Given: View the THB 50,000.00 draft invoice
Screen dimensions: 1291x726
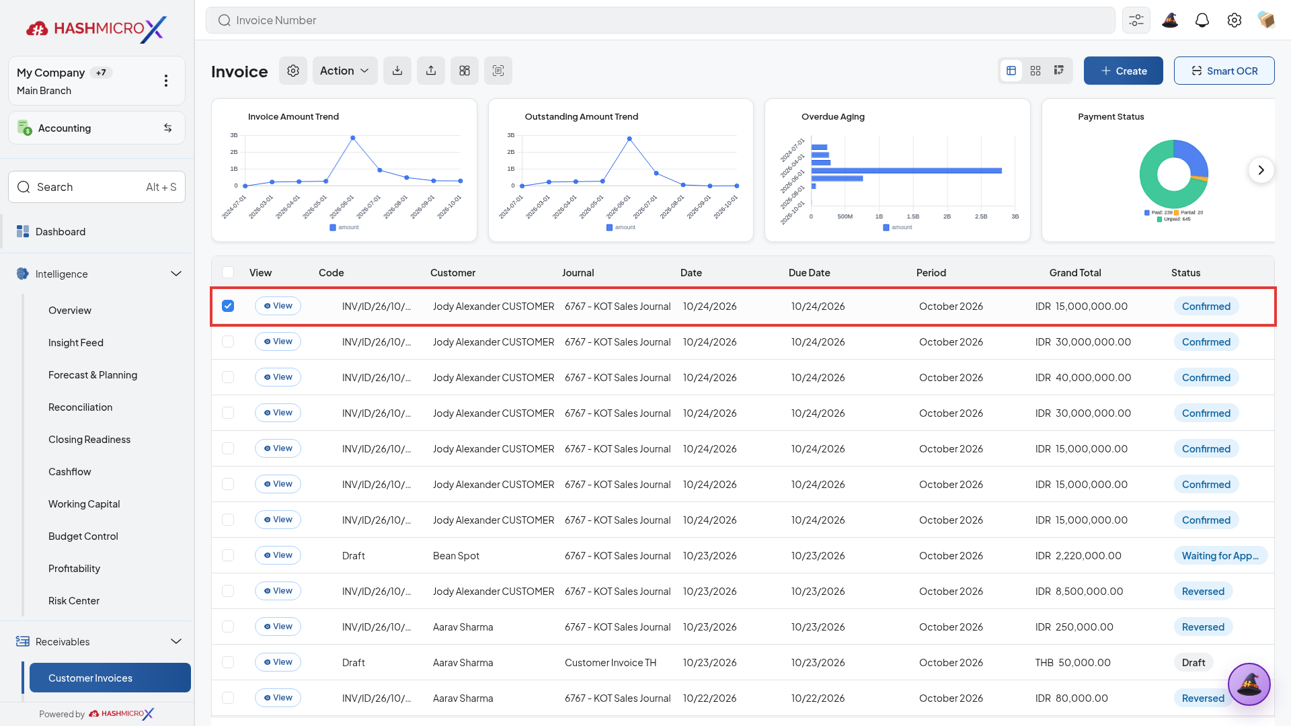Looking at the screenshot, I should coord(278,662).
